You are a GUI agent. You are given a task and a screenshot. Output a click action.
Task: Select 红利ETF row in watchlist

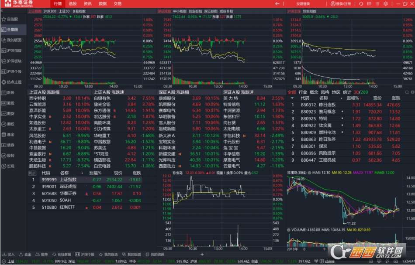(x=85, y=207)
